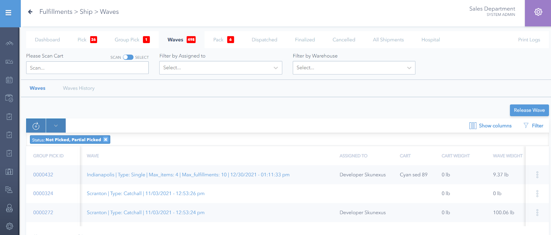The image size is (551, 235).
Task: Open the box with checkmark sidebar icon
Action: pyautogui.click(x=9, y=98)
